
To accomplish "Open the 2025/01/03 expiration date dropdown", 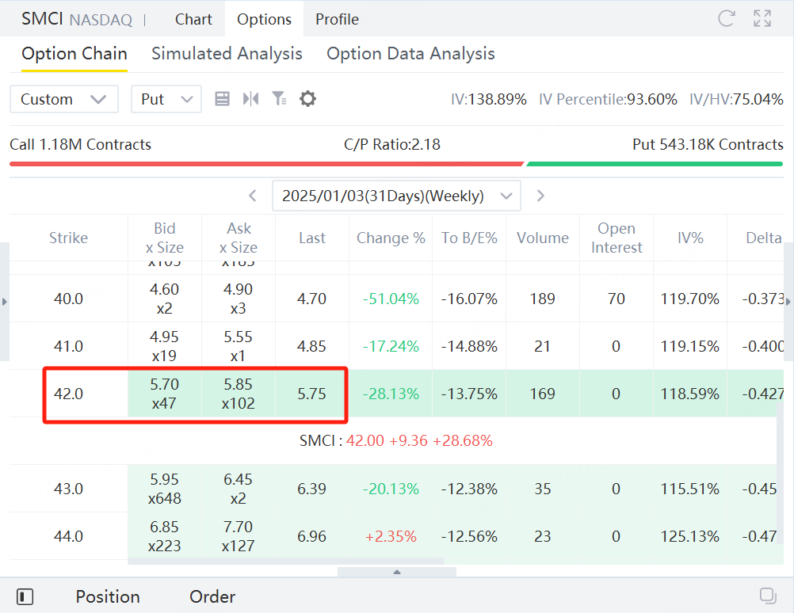I will [x=396, y=196].
